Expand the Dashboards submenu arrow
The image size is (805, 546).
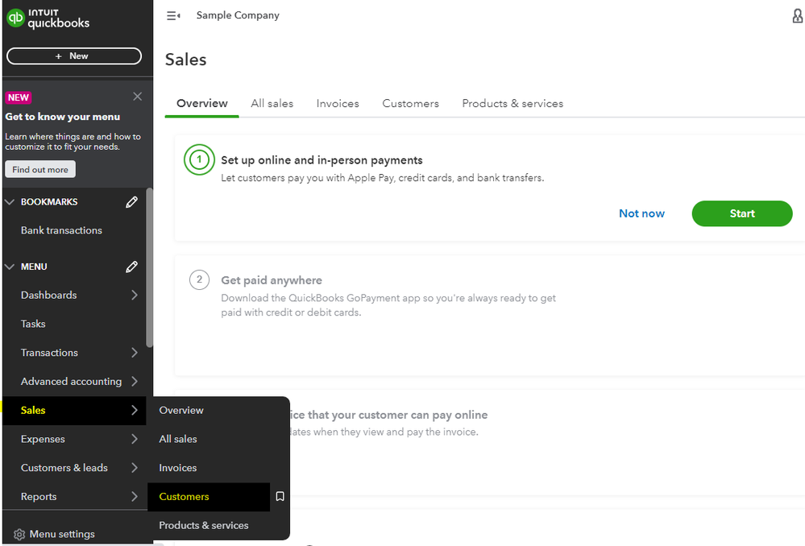pyautogui.click(x=135, y=295)
